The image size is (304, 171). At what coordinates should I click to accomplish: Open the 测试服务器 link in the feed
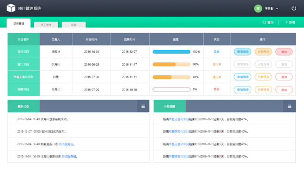click(x=69, y=157)
